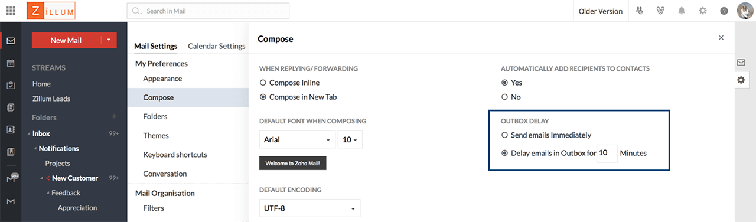Switch to Calendar Settings tab
The width and height of the screenshot is (756, 222).
[x=216, y=46]
